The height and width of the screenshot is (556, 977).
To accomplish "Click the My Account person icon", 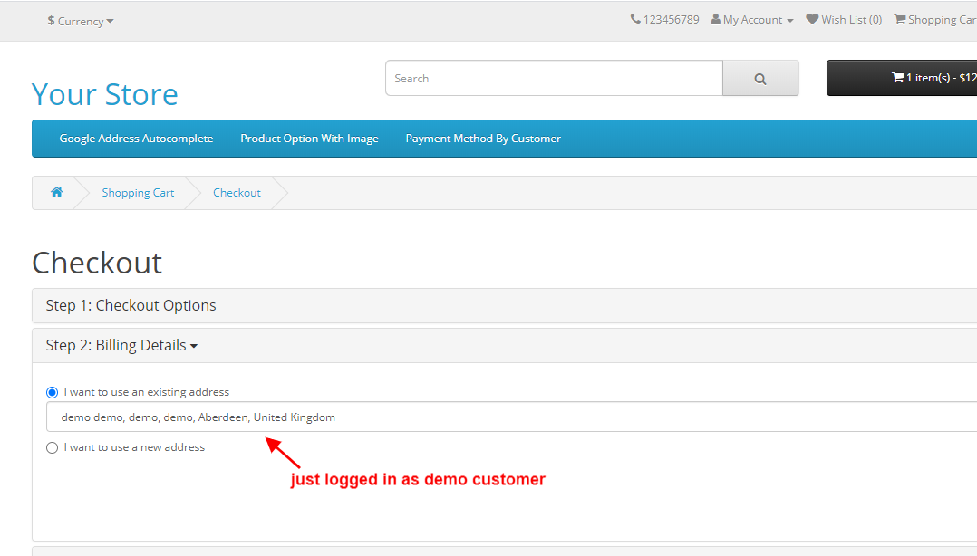I will (x=715, y=18).
